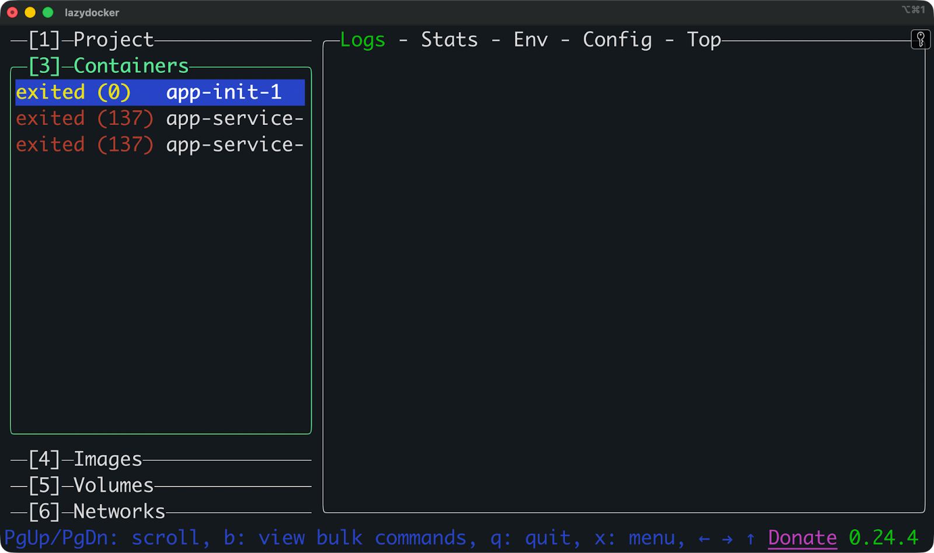The image size is (934, 553).
Task: Switch to the Stats tab
Action: 448,40
